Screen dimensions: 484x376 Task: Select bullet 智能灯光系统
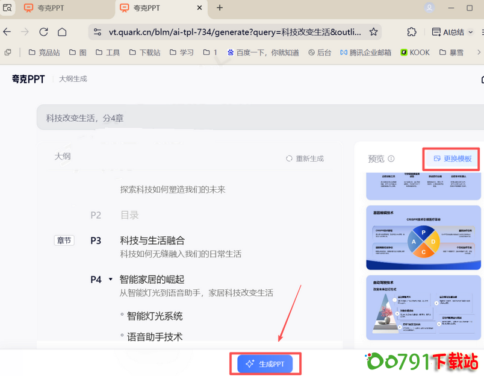[155, 316]
